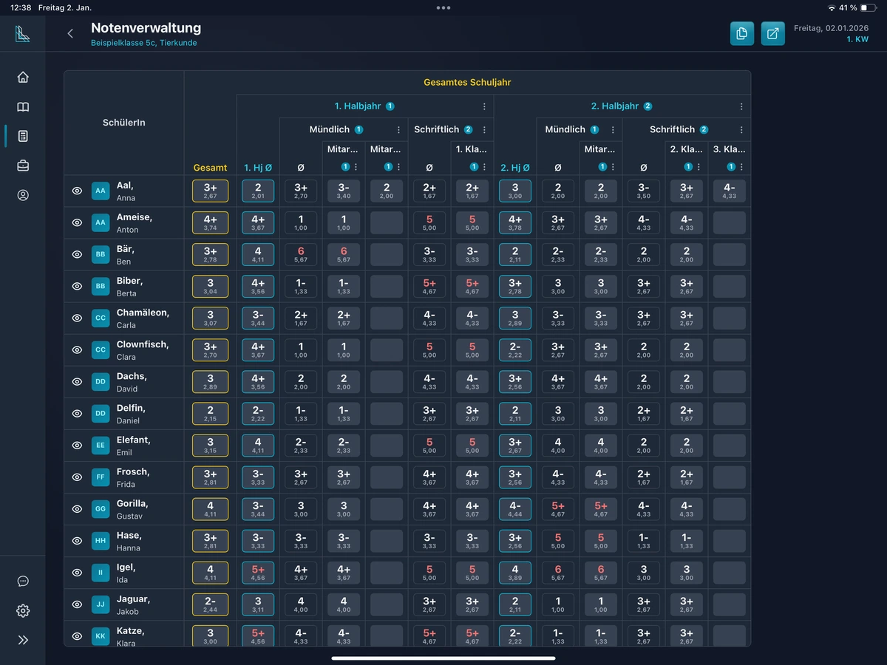Open the briefcase icon in sidebar
This screenshot has width=887, height=665.
tap(23, 166)
